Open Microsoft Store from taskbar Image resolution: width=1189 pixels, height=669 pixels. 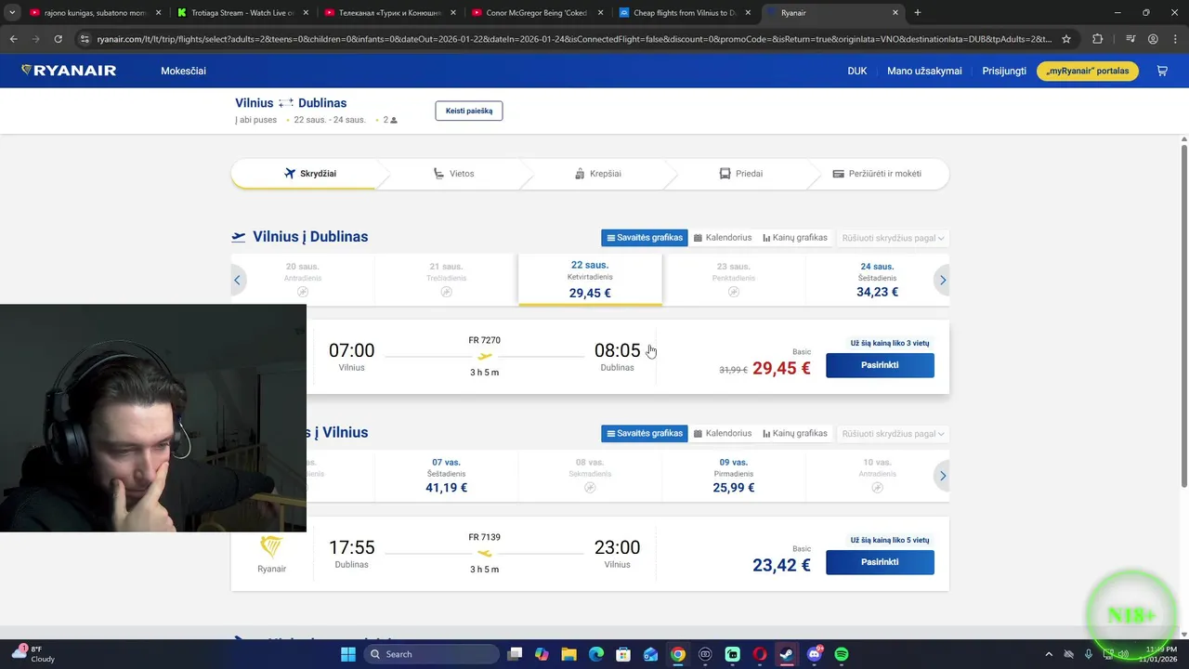pyautogui.click(x=623, y=654)
